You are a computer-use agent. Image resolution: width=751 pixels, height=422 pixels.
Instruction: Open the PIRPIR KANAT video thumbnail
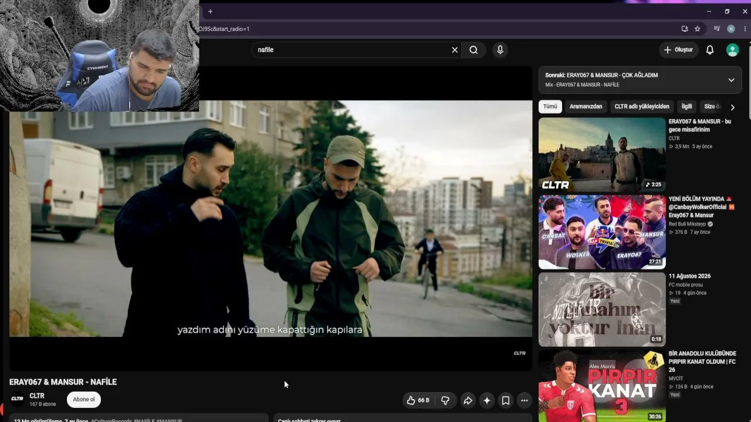(602, 386)
